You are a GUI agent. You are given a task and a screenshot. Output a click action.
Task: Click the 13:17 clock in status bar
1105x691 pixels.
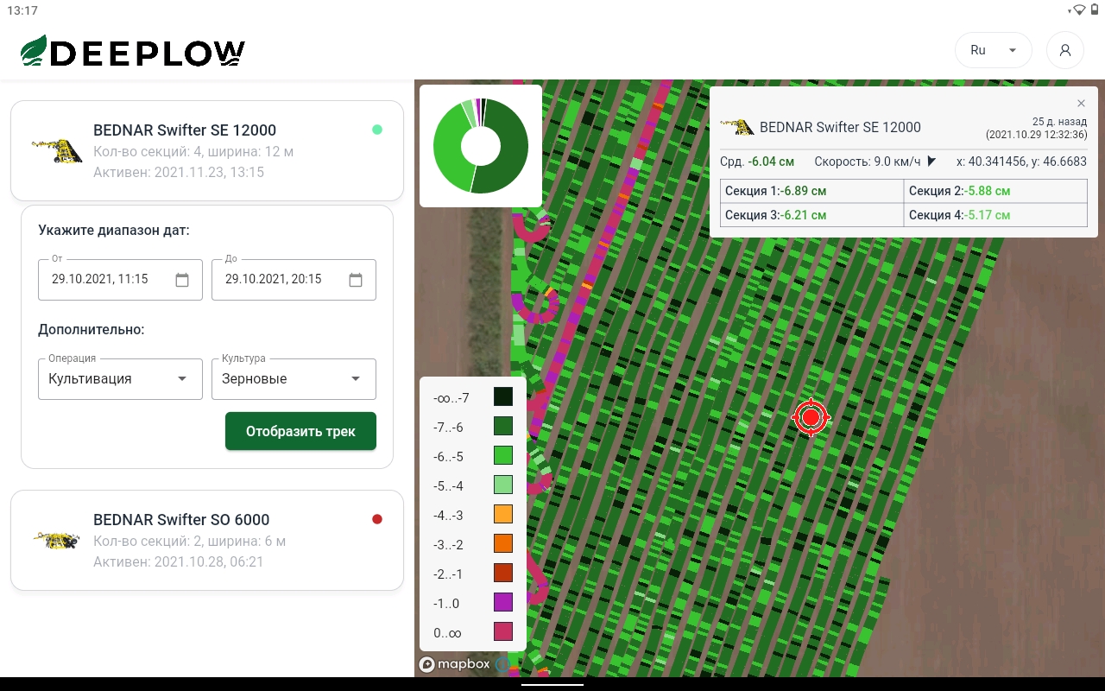(x=22, y=10)
